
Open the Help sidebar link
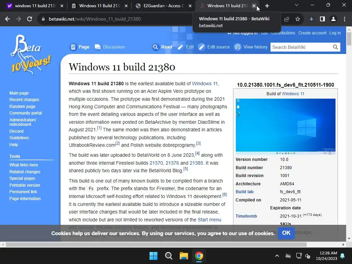point(14,145)
